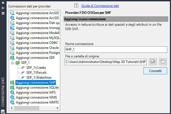Collapse the SDF_1 connection node
Screen dimensions: 171x114
coord(12,63)
